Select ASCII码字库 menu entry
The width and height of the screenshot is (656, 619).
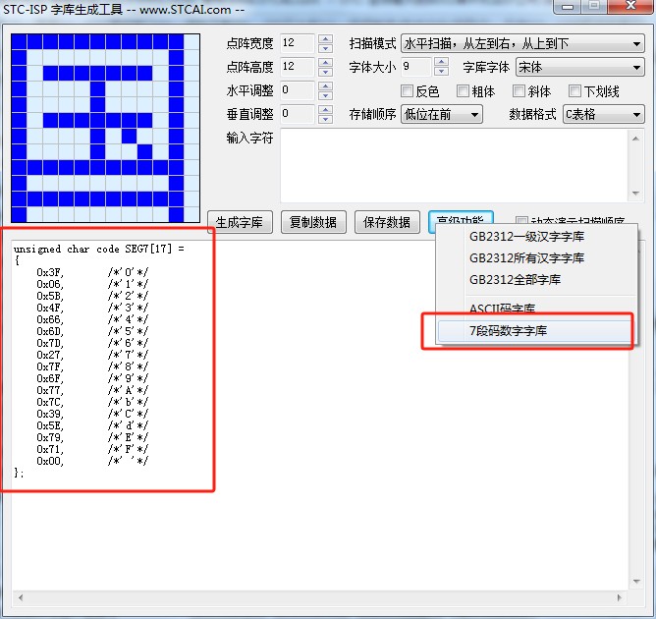click(x=536, y=309)
